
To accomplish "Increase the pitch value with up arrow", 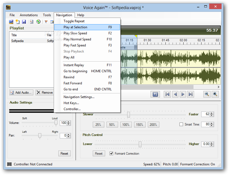I will tap(212, 143).
